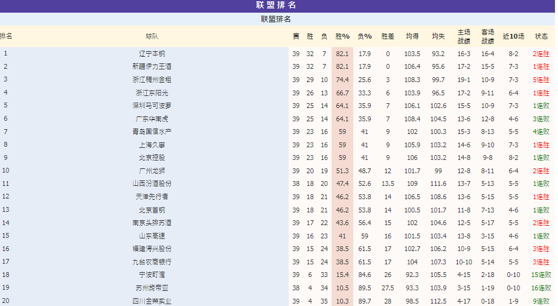The image size is (558, 306).
Task: Click the 状态 column header
Action: (541, 36)
